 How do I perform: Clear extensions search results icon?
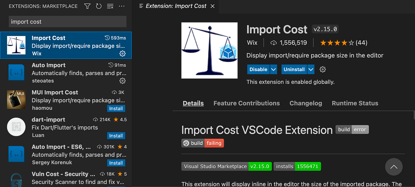[110, 6]
